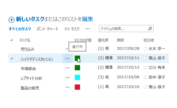The image size is (177, 108).
Task: Expand more views ellipsis after マイ タスク
Action: (87, 29)
